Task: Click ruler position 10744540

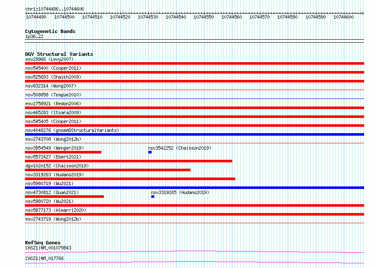Action: (x=176, y=17)
